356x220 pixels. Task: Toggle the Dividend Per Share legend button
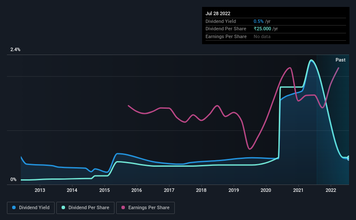85,208
